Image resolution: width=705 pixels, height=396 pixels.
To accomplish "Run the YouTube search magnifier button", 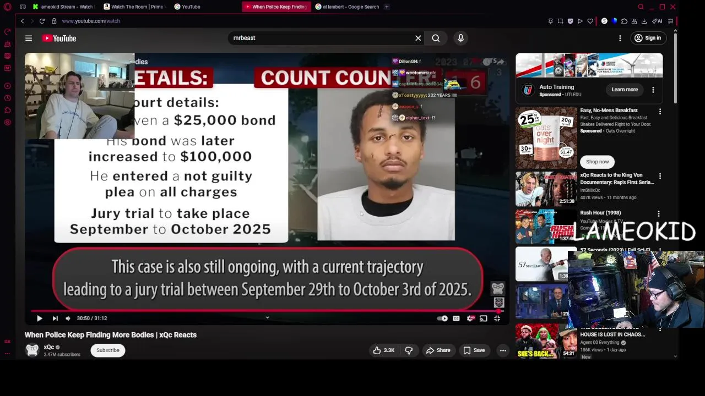I will pos(436,38).
